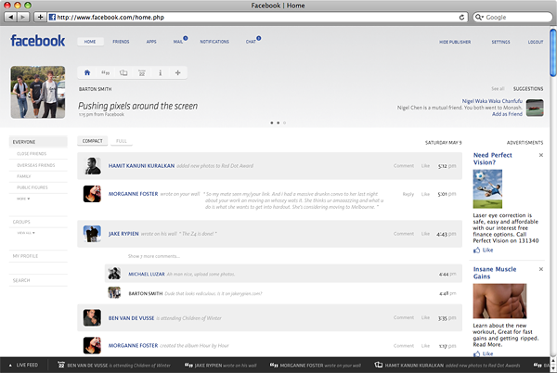
Task: Expand VIEW ALL groups
Action: click(x=26, y=233)
